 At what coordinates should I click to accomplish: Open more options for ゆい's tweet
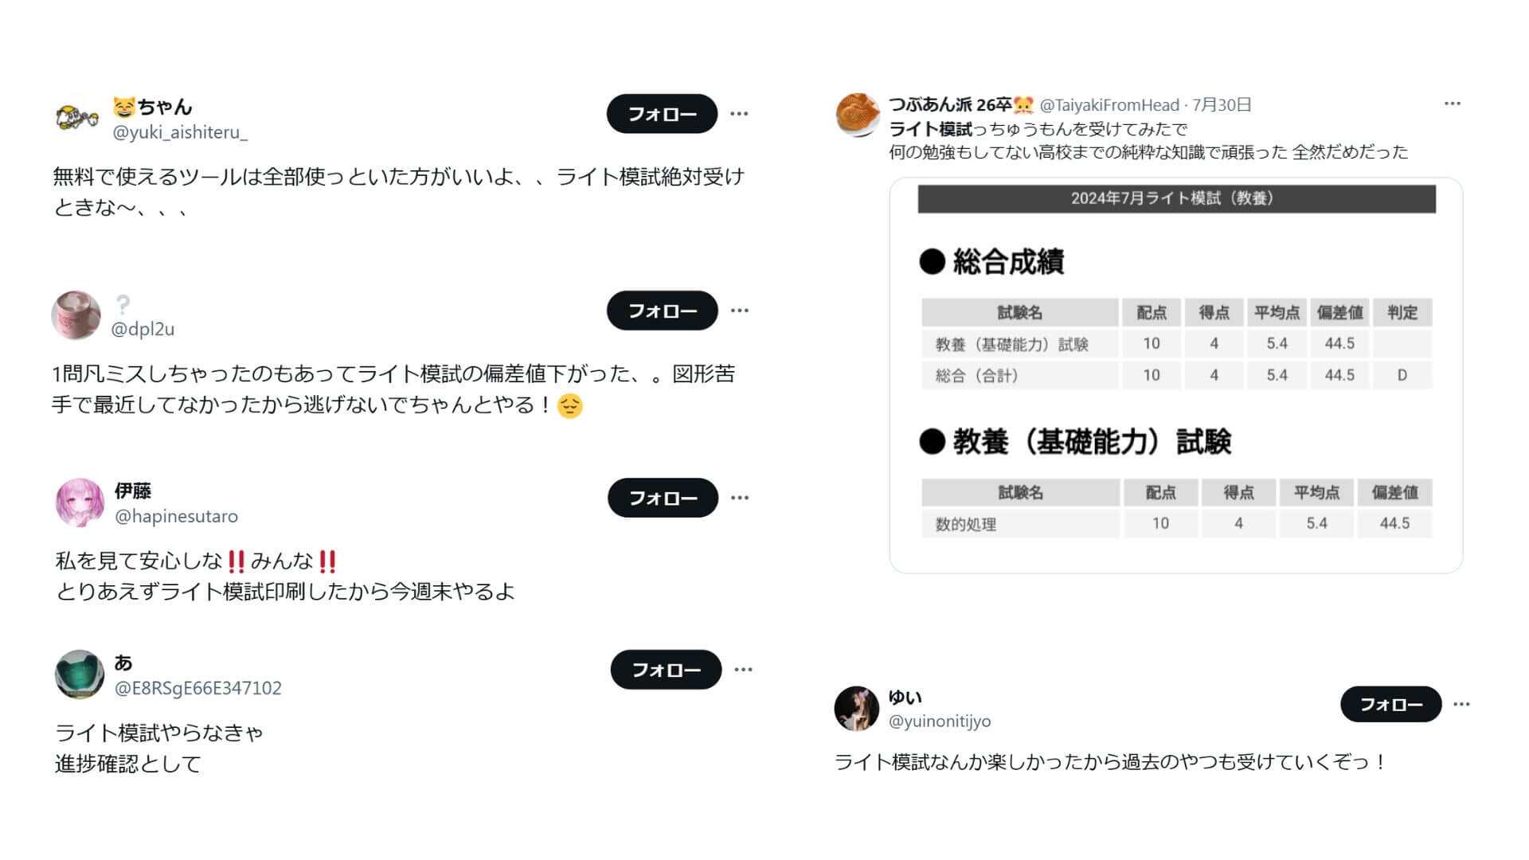(x=1461, y=704)
